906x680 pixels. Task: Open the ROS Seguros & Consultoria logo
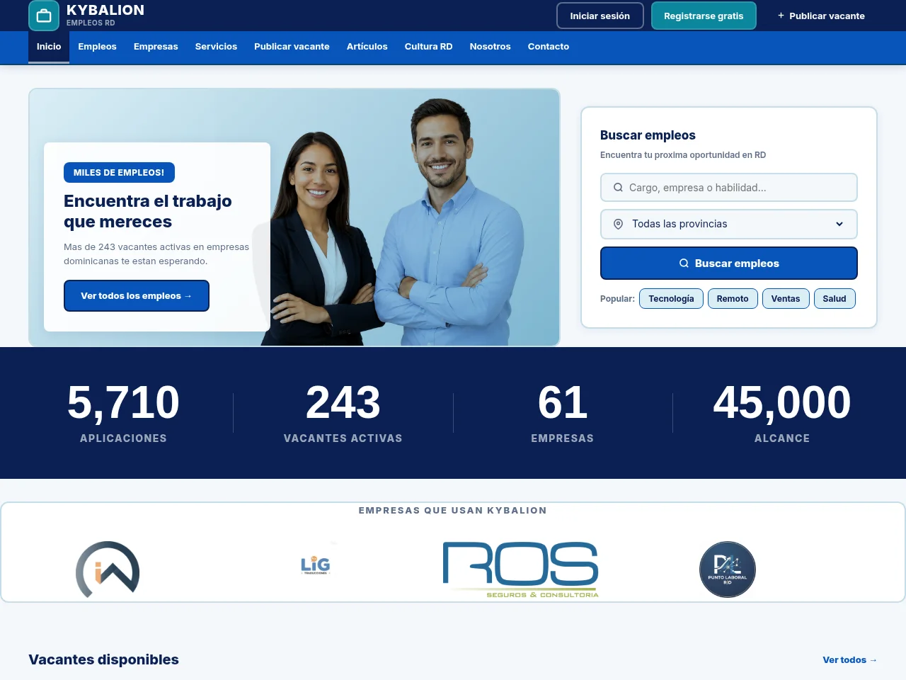pos(521,569)
